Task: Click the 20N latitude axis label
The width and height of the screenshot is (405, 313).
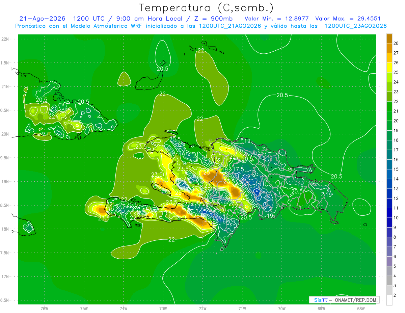Action: (6, 134)
